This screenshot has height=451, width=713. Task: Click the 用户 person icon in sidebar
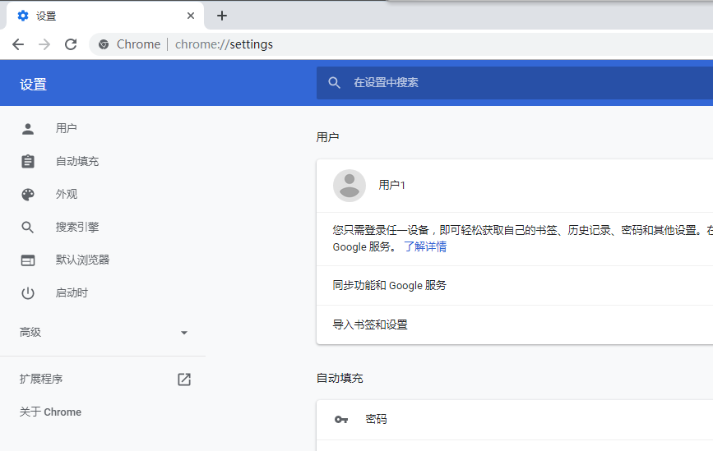point(28,128)
